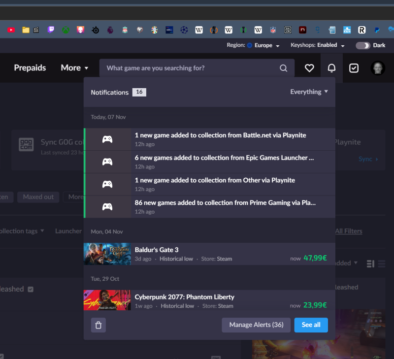The image size is (394, 359).
Task: Tick the checkbox next to 'leashed'
Action: (x=31, y=290)
